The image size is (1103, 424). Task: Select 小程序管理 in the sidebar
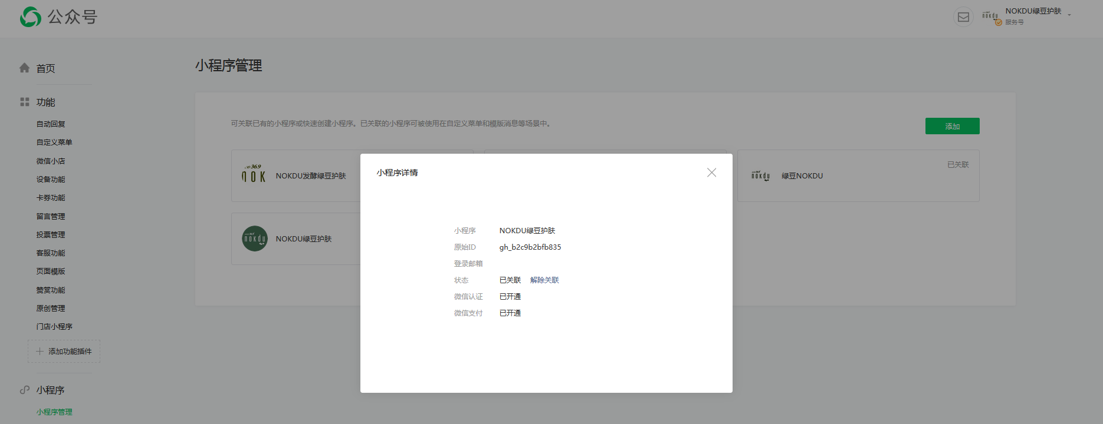pos(54,412)
